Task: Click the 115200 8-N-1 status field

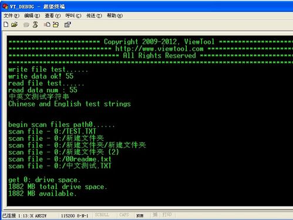Action: pos(75,216)
